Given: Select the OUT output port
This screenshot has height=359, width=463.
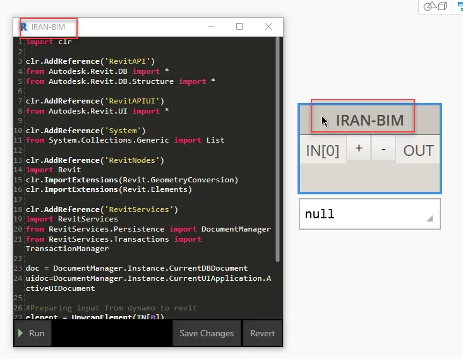Looking at the screenshot, I should pos(418,151).
